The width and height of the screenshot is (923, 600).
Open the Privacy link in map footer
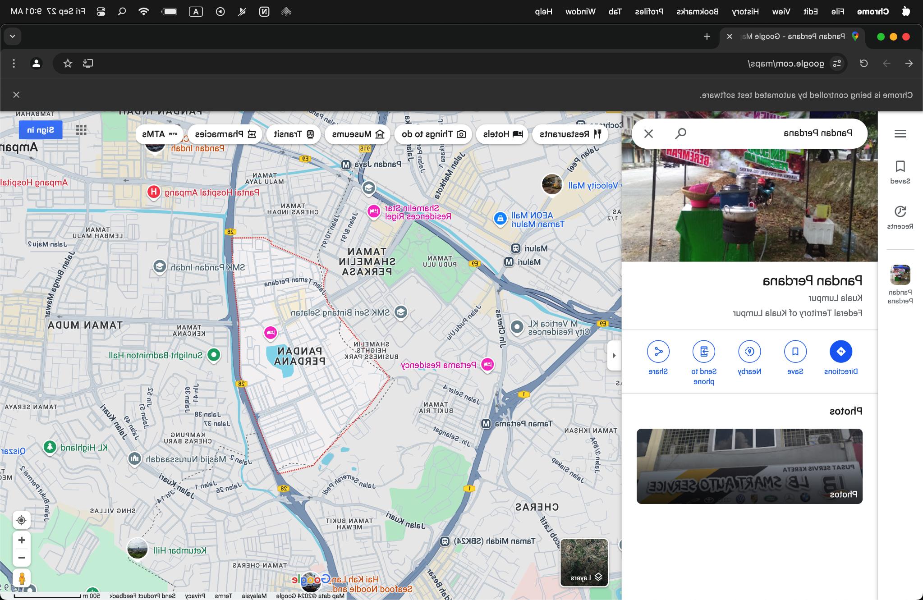click(x=195, y=596)
